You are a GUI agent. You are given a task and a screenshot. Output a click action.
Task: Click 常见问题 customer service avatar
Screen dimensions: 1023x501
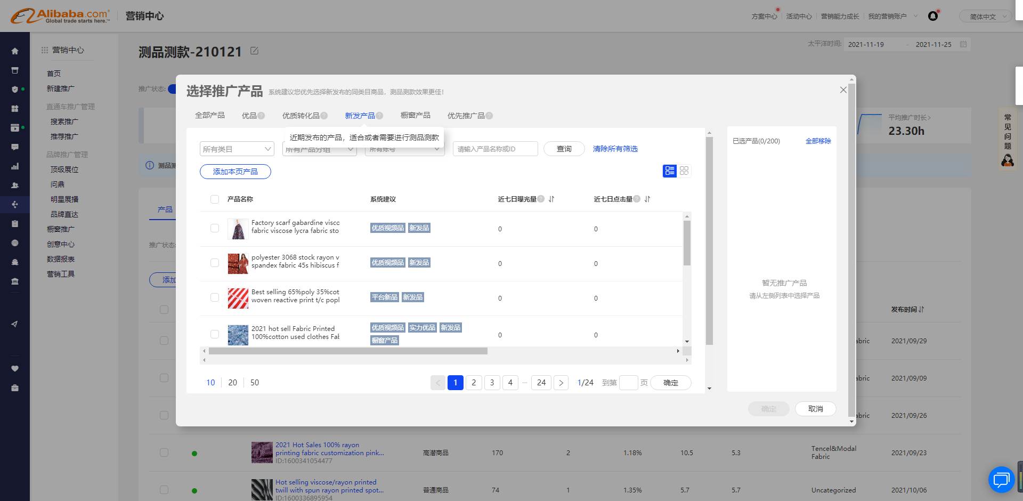point(1007,160)
